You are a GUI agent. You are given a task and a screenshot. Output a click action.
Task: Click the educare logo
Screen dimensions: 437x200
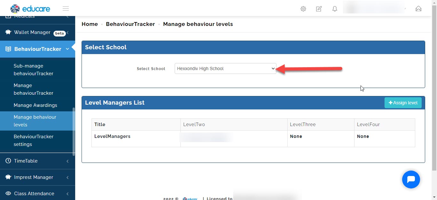pyautogui.click(x=30, y=9)
